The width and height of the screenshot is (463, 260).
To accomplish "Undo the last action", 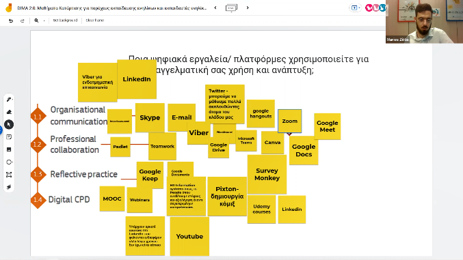I will point(11,20).
